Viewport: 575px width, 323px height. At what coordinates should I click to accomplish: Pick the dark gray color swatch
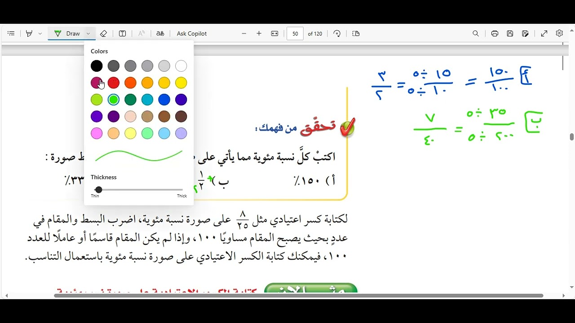[114, 66]
